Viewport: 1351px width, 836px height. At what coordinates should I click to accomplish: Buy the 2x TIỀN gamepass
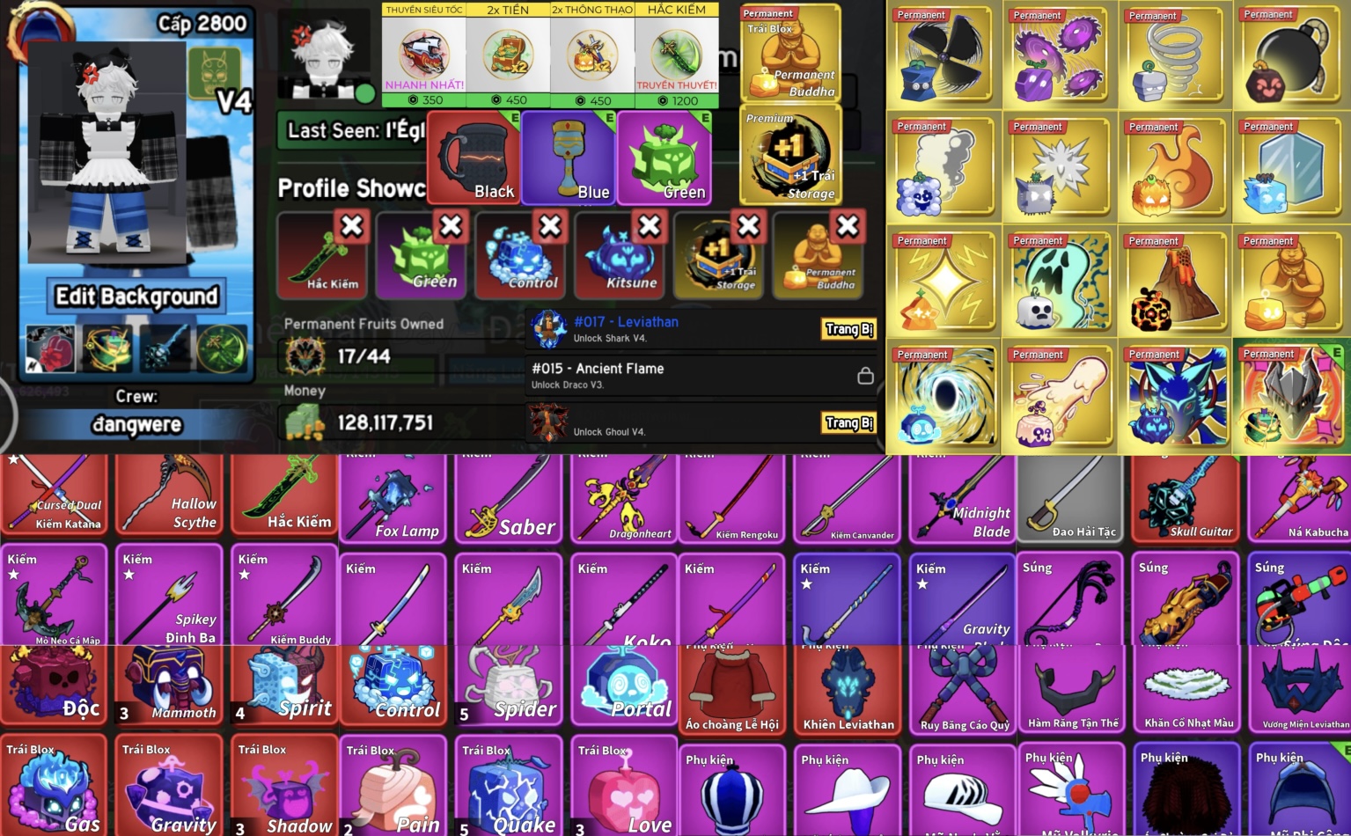(x=508, y=55)
